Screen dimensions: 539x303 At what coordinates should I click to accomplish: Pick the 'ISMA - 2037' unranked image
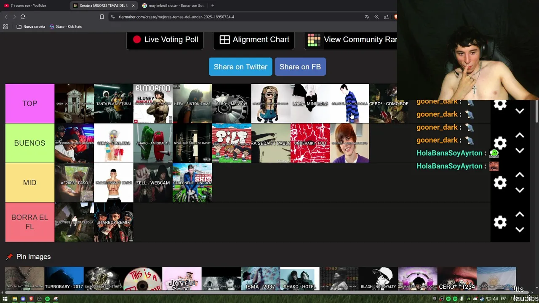click(x=260, y=279)
